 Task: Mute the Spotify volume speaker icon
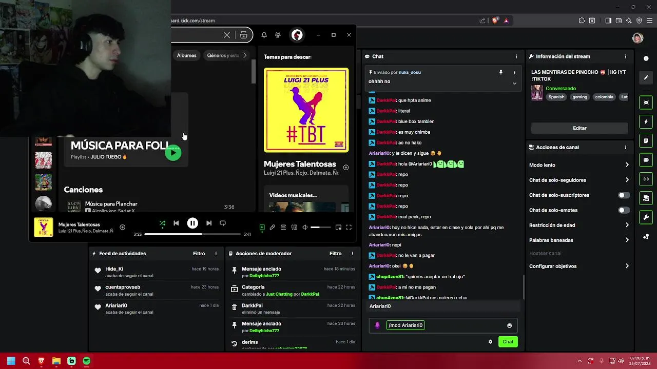click(305, 227)
